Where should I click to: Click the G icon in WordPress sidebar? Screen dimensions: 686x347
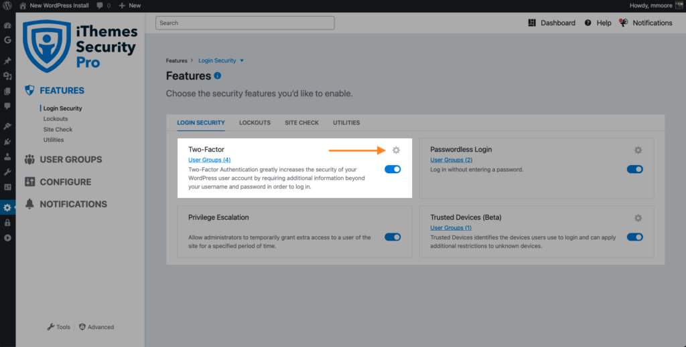coord(7,39)
